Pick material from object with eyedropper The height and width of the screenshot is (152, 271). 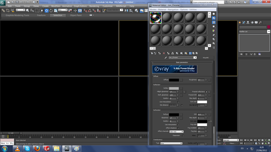166,57
